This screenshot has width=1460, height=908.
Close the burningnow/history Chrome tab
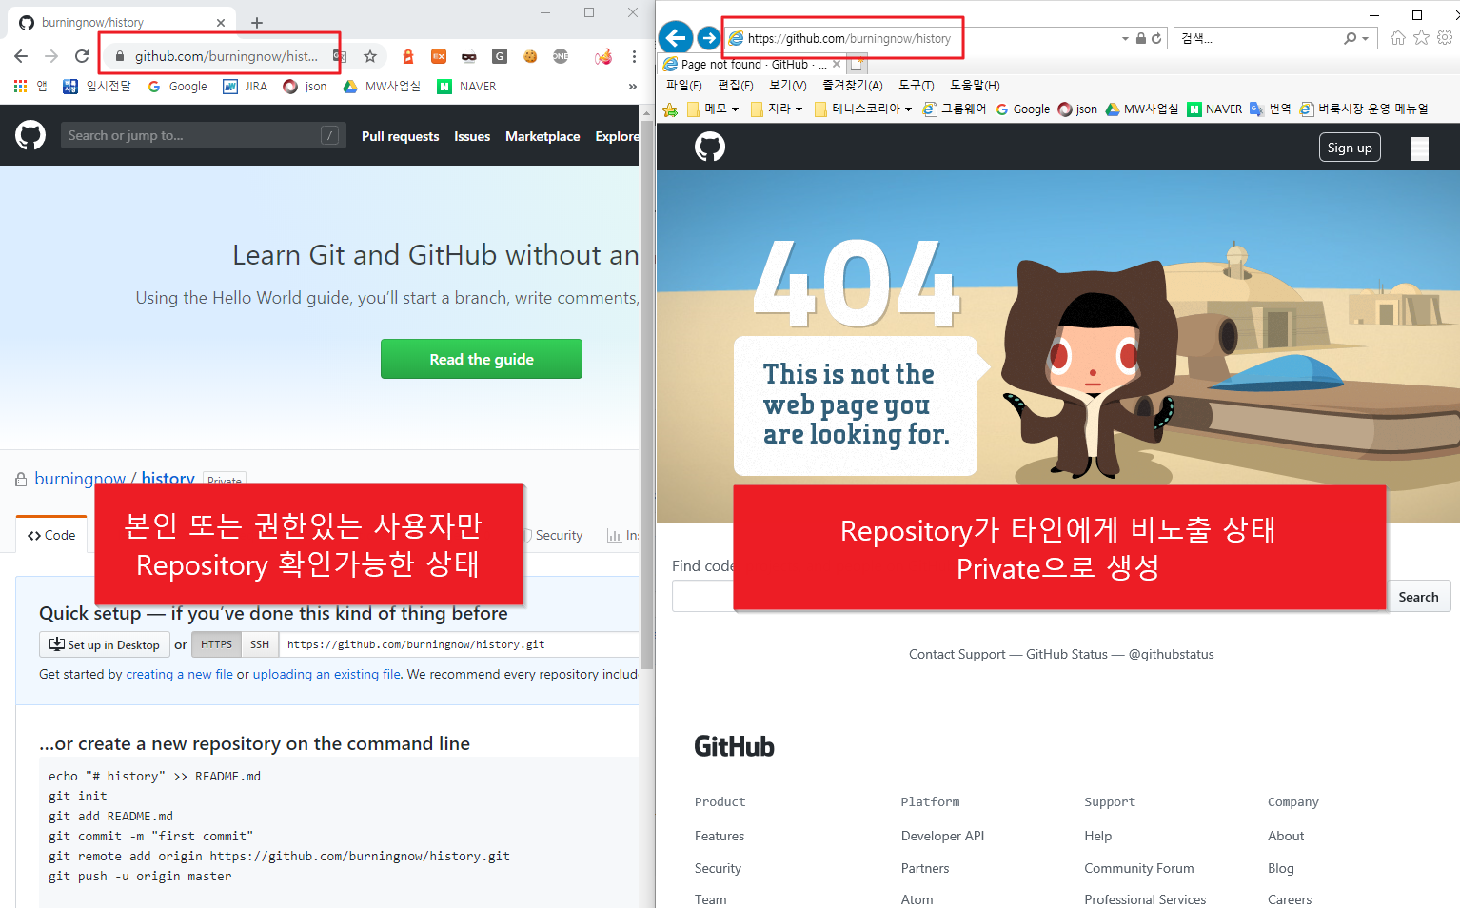(x=221, y=22)
